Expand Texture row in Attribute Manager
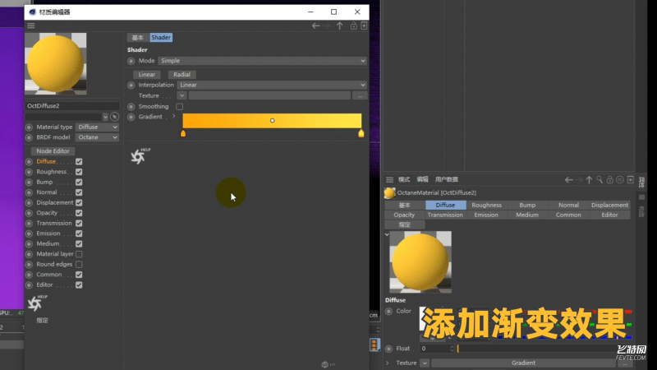This screenshot has width=657, height=370. (387, 363)
